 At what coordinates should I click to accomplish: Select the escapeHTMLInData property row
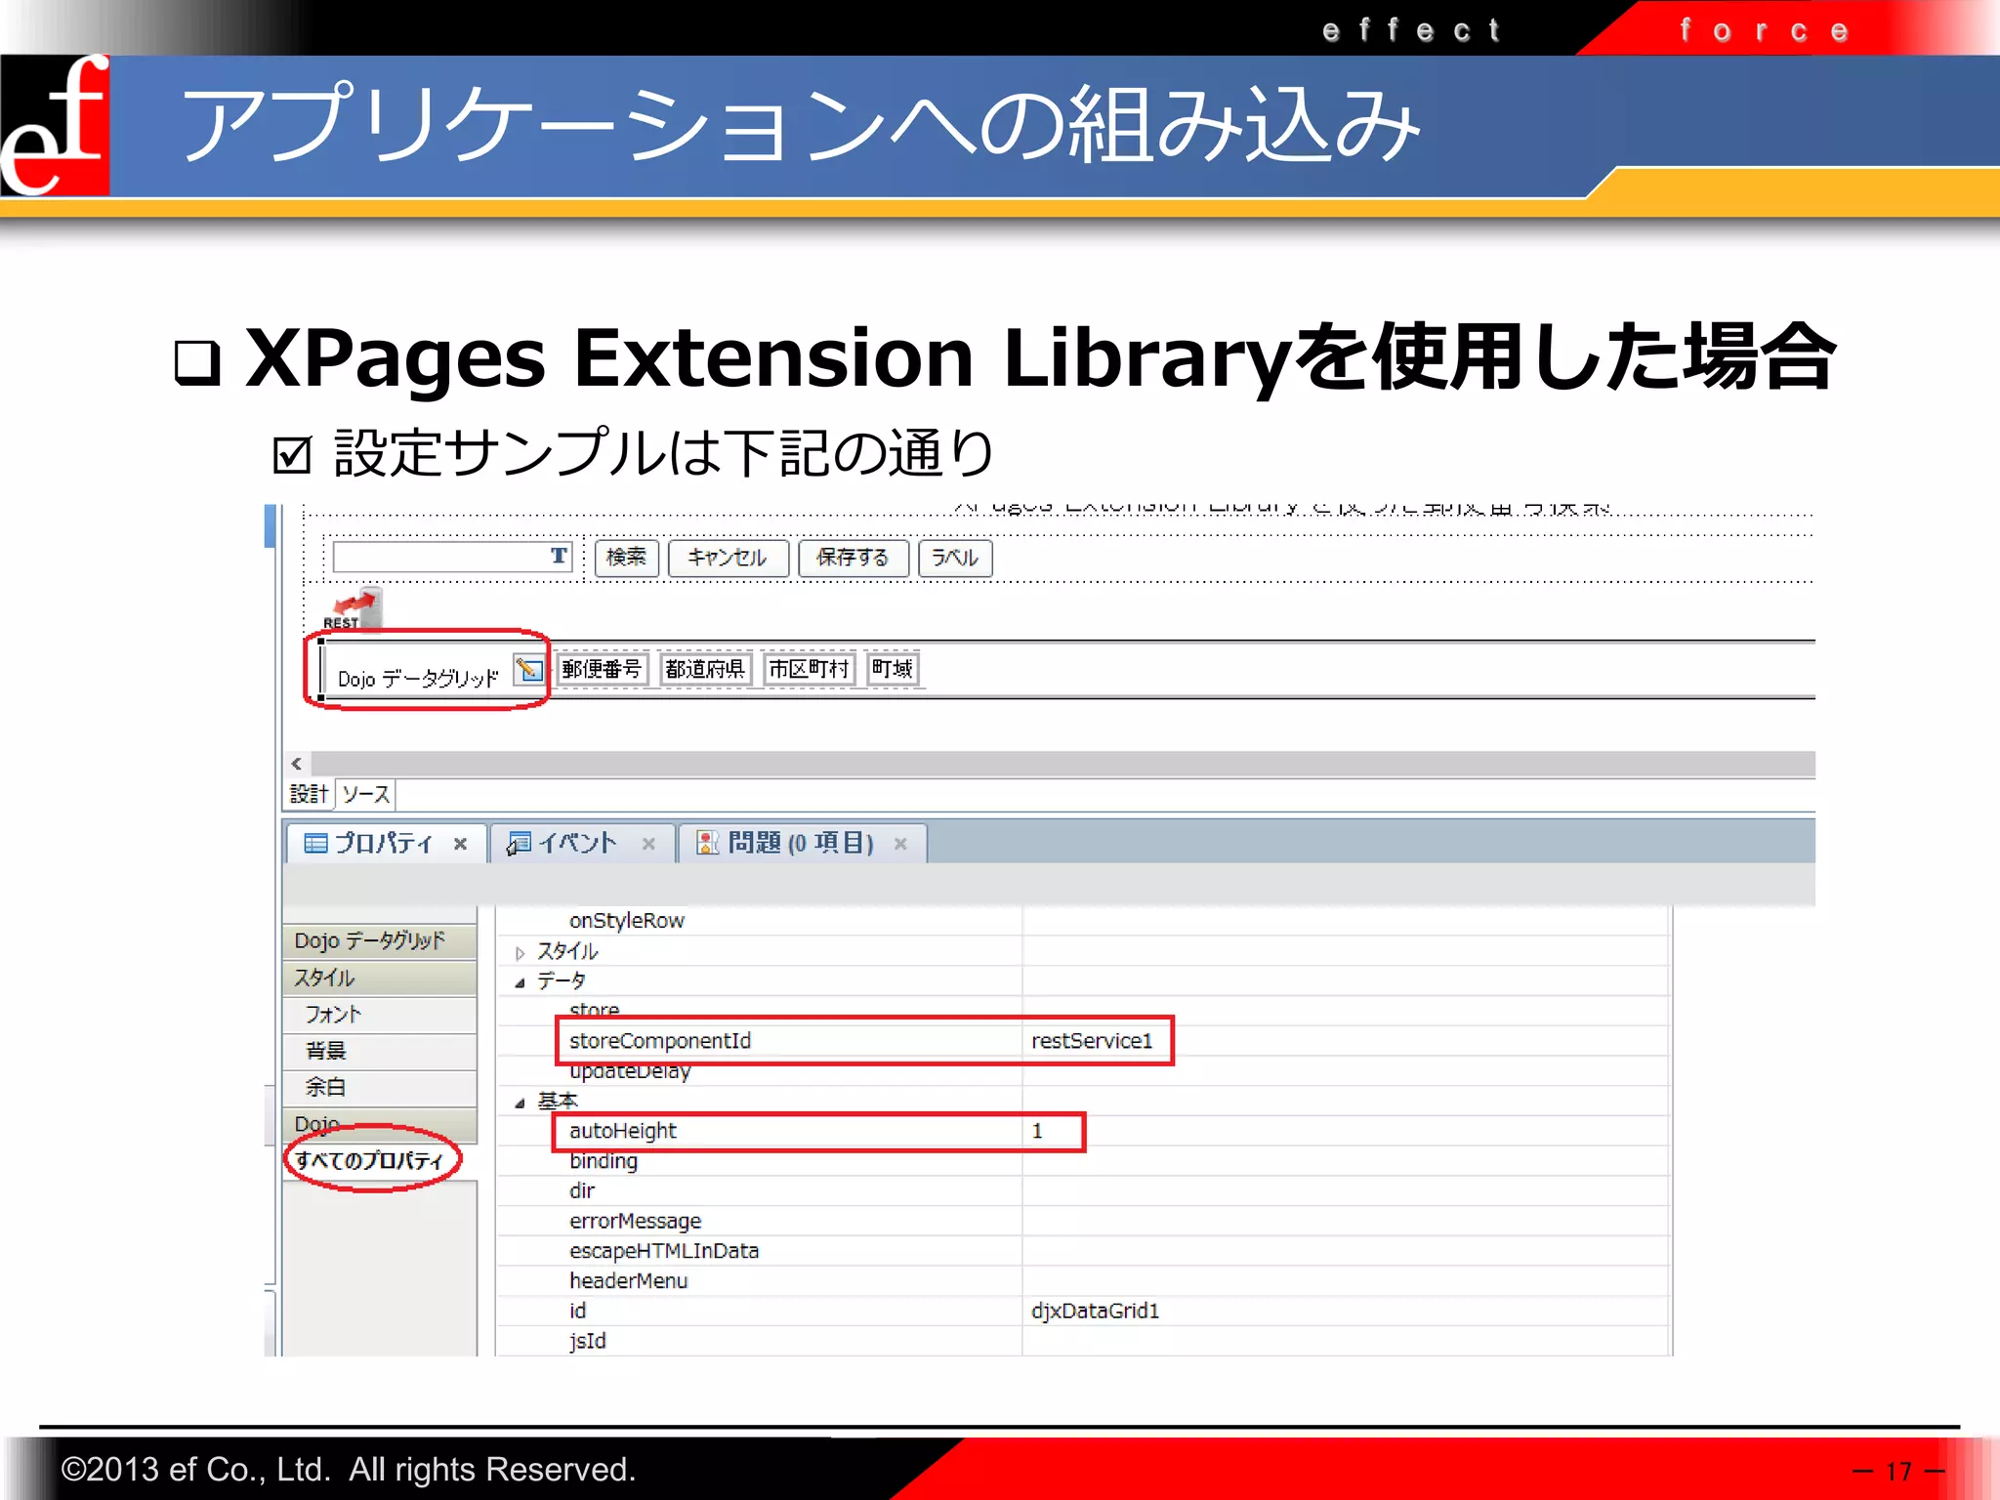(1083, 1251)
